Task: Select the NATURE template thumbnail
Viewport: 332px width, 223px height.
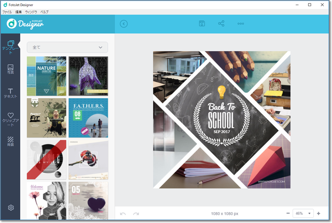Action: click(x=47, y=76)
